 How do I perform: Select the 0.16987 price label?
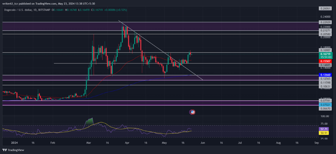click(325, 50)
